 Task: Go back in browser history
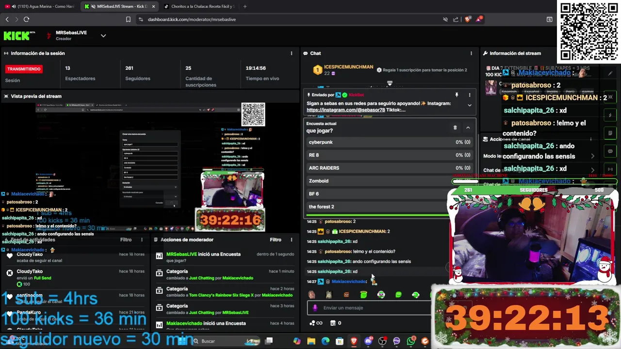pos(7,19)
